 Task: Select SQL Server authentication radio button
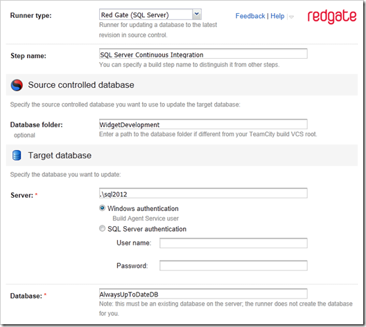point(102,229)
